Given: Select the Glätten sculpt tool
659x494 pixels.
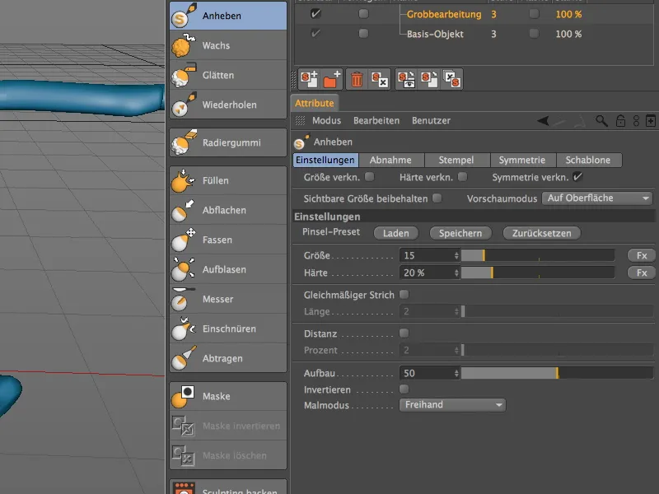Looking at the screenshot, I should tap(228, 75).
